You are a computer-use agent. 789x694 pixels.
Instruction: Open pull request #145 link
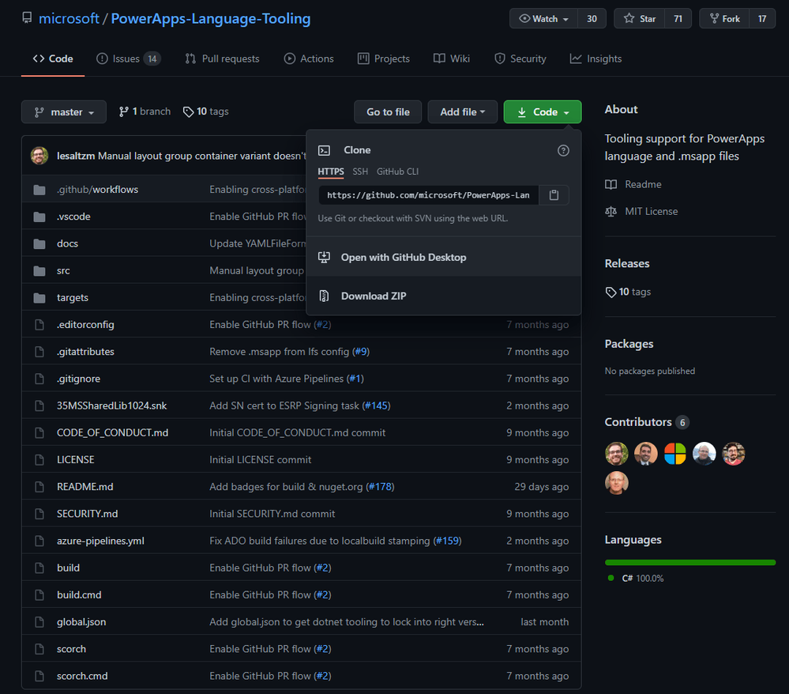(x=376, y=406)
